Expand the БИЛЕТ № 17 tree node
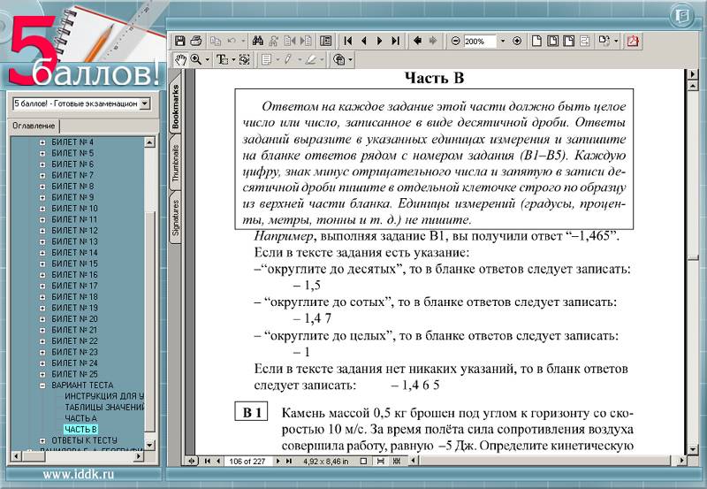This screenshot has width=707, height=489. tap(42, 286)
